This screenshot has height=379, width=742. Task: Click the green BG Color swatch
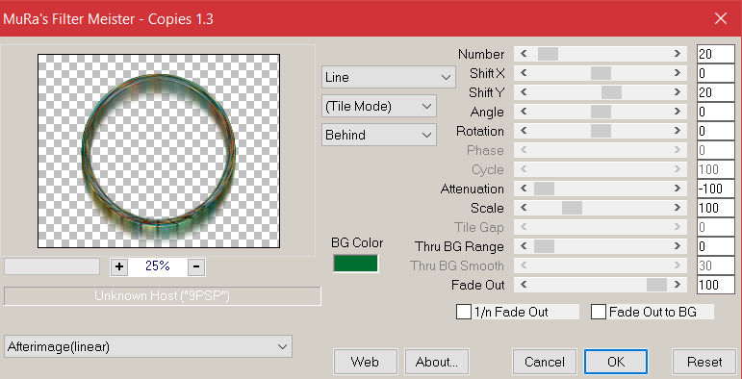tap(355, 264)
